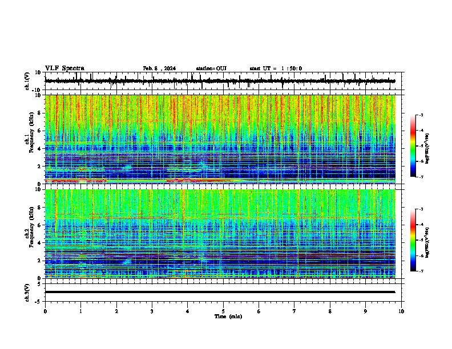Click time-axis tick label "9"
The image size is (452, 349).
click(365, 311)
